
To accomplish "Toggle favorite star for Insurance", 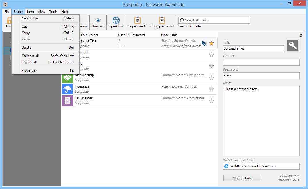I will [211, 89].
